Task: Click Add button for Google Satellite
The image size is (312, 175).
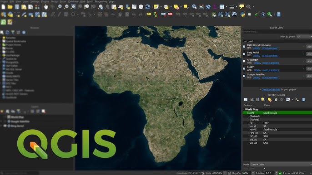Action: point(309,76)
